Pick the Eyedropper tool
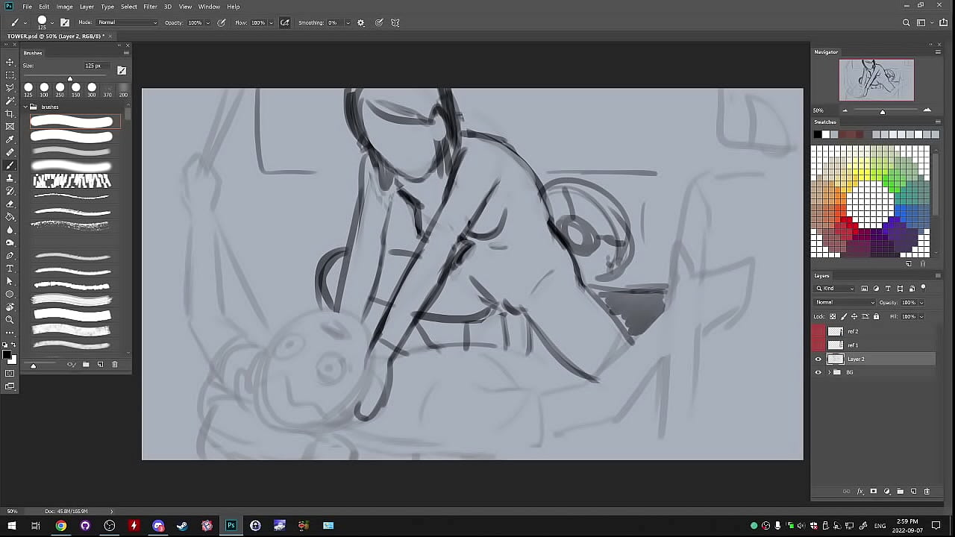Image resolution: width=955 pixels, height=537 pixels. (10, 139)
